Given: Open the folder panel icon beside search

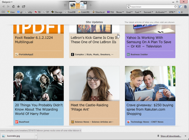Looking at the screenshot, I should (181, 6).
